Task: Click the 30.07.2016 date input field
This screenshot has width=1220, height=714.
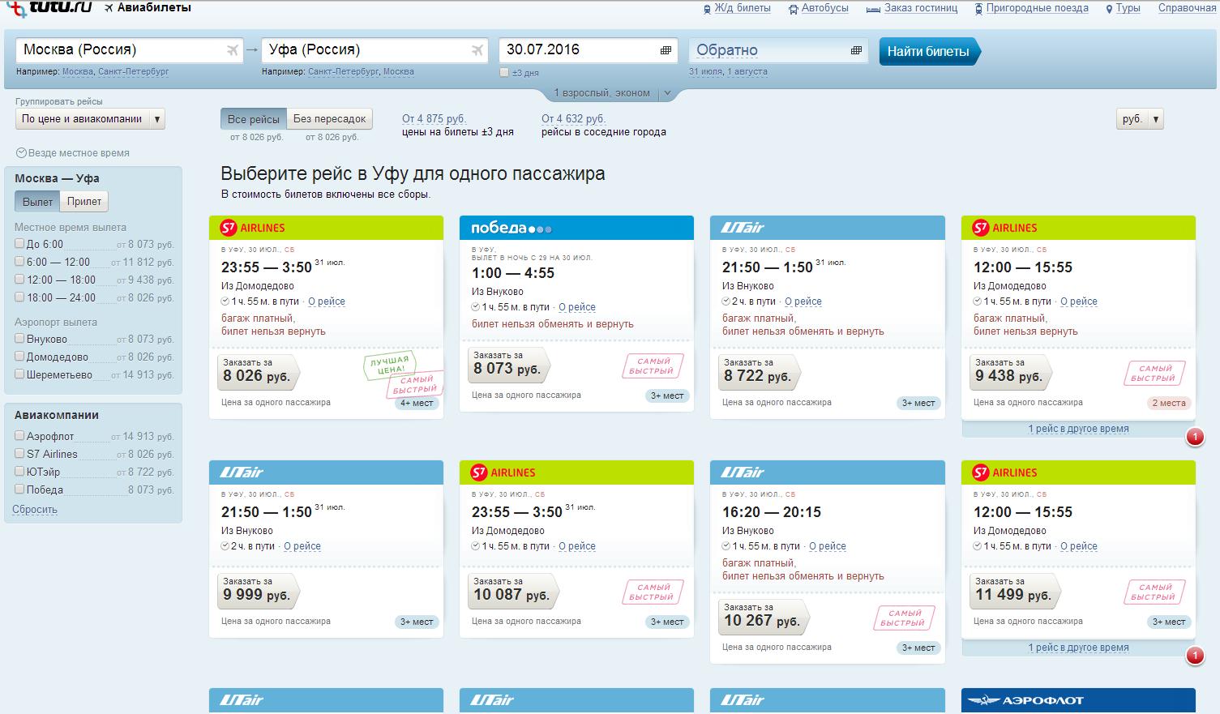Action: click(x=589, y=50)
